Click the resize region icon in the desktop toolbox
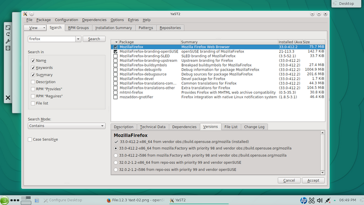 click(8, 28)
